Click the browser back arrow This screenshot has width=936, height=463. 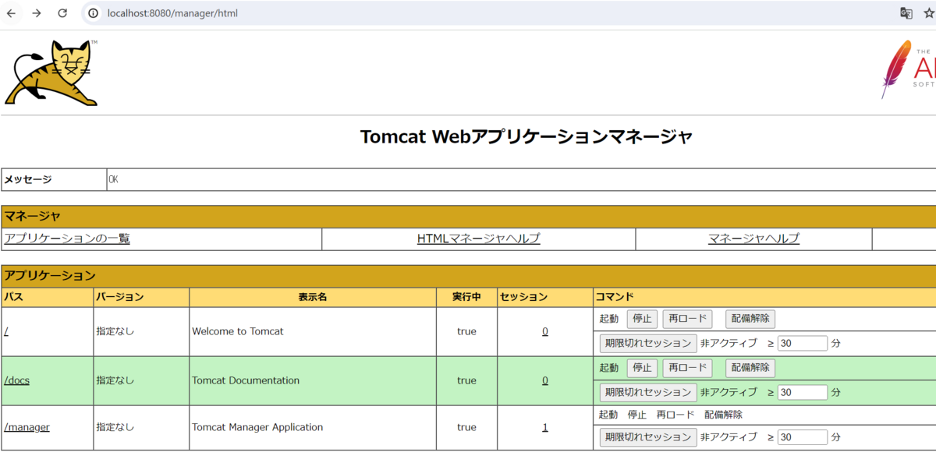[x=11, y=13]
